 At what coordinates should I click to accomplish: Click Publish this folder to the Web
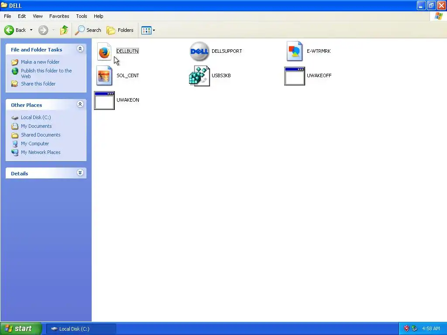pyautogui.click(x=46, y=73)
